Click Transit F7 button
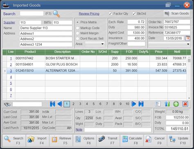This screenshot has height=149, width=194. (108, 140)
